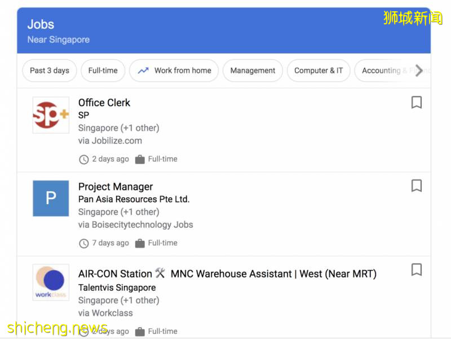Image resolution: width=451 pixels, height=339 pixels.
Task: Click the trending icon in Work from home
Action: coord(143,71)
